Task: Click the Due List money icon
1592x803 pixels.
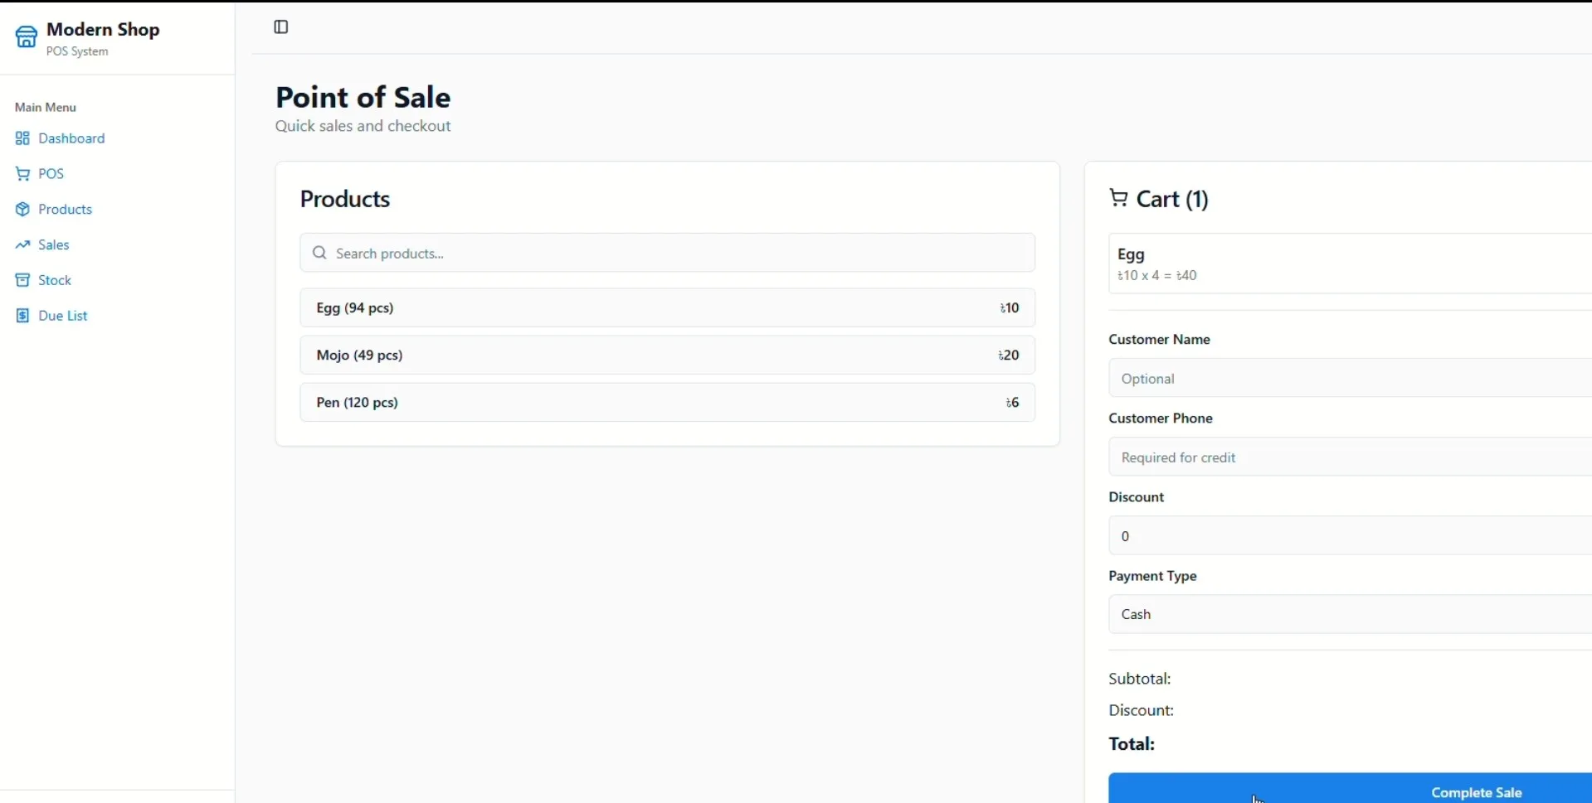Action: [x=22, y=316]
